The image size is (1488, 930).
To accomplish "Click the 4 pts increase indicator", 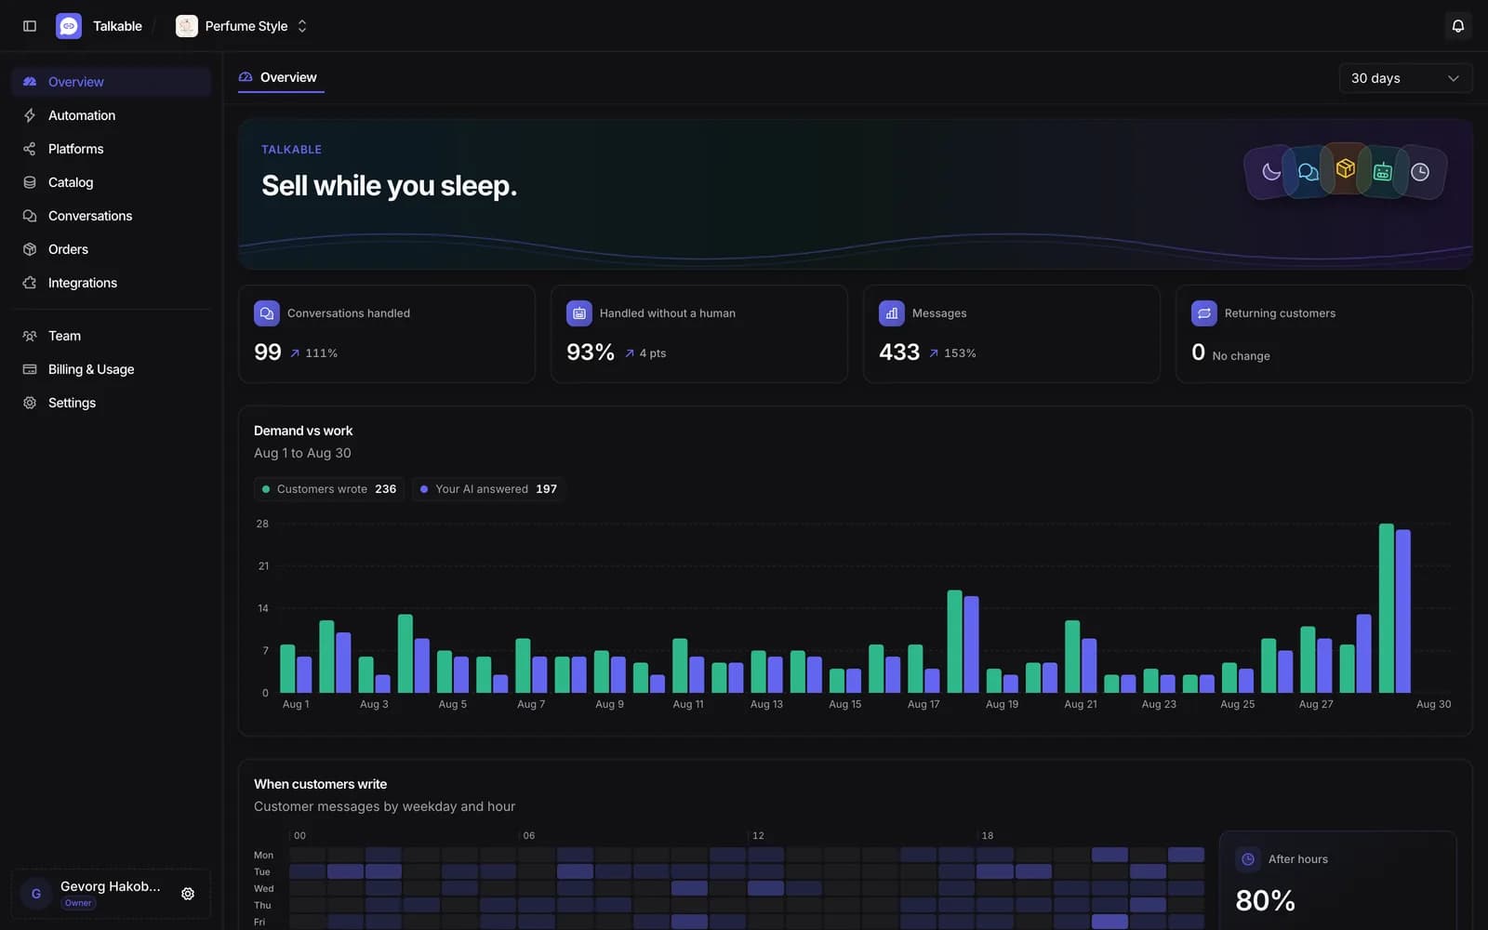I will (x=645, y=353).
